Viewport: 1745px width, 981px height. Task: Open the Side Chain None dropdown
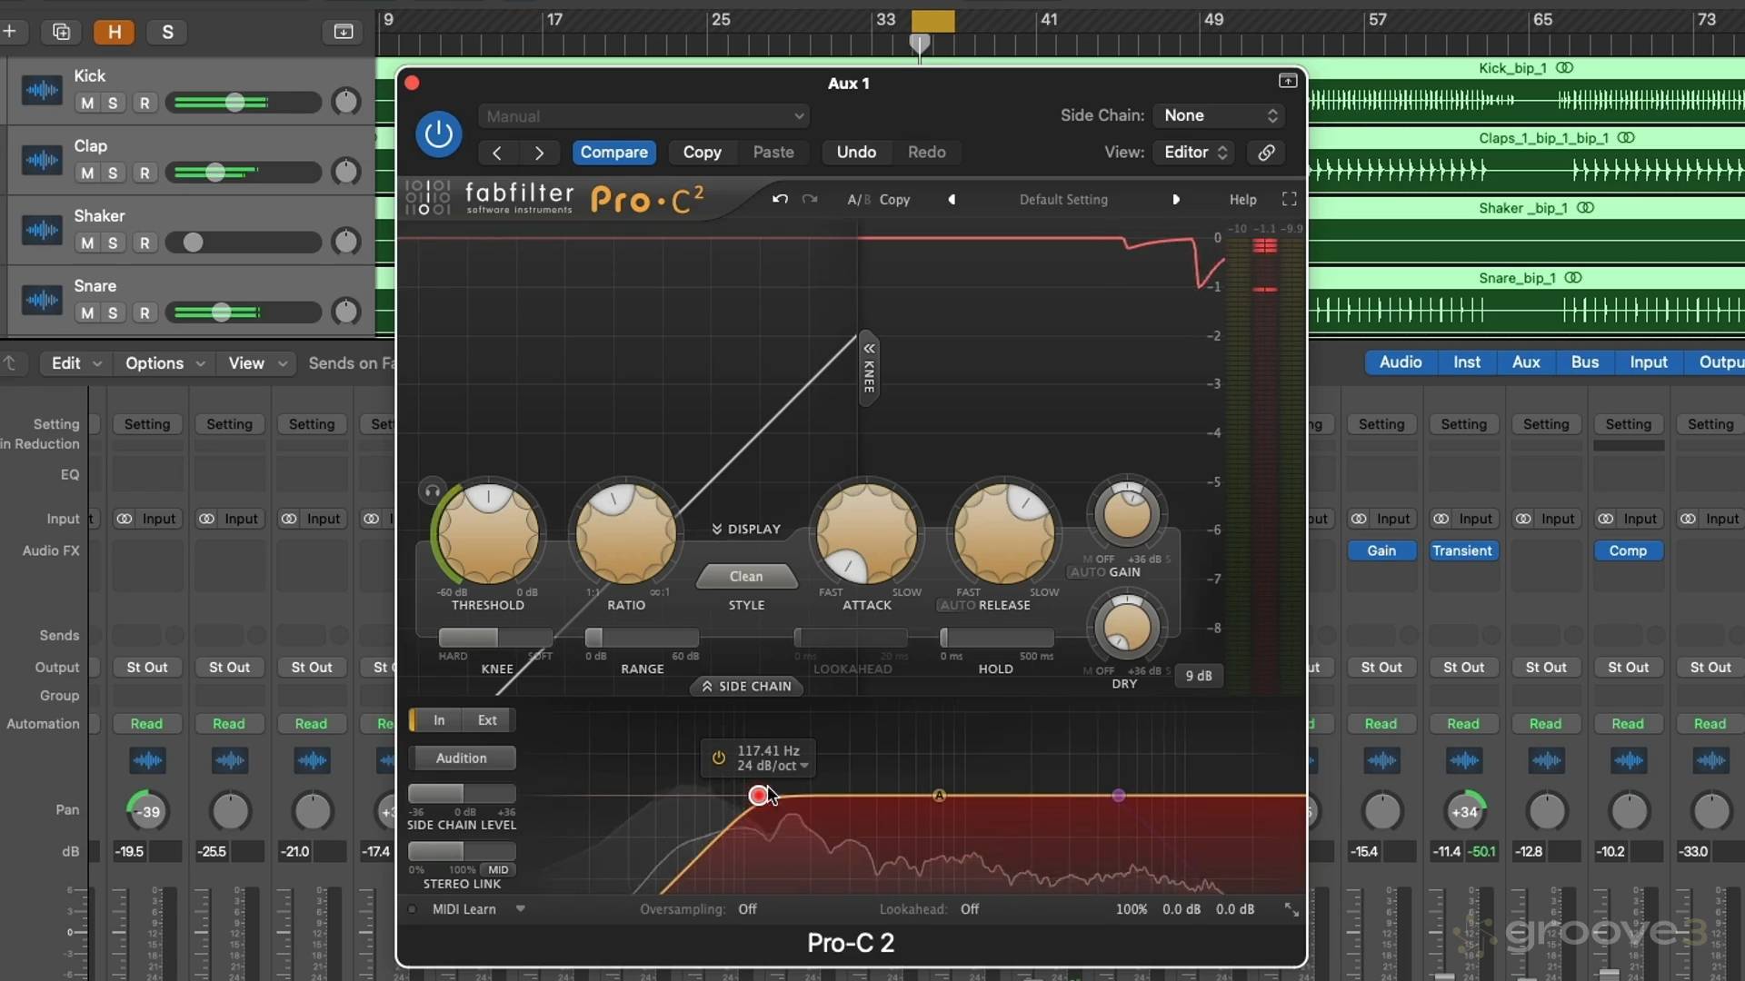tap(1220, 115)
